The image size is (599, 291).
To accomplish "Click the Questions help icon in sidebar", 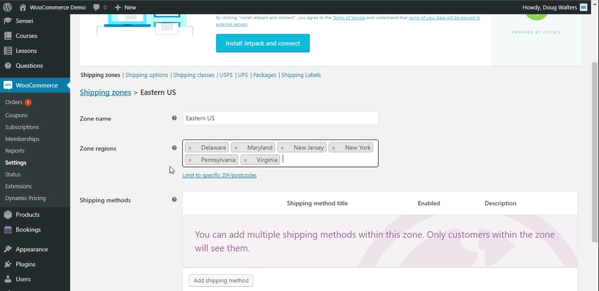I will [x=7, y=66].
